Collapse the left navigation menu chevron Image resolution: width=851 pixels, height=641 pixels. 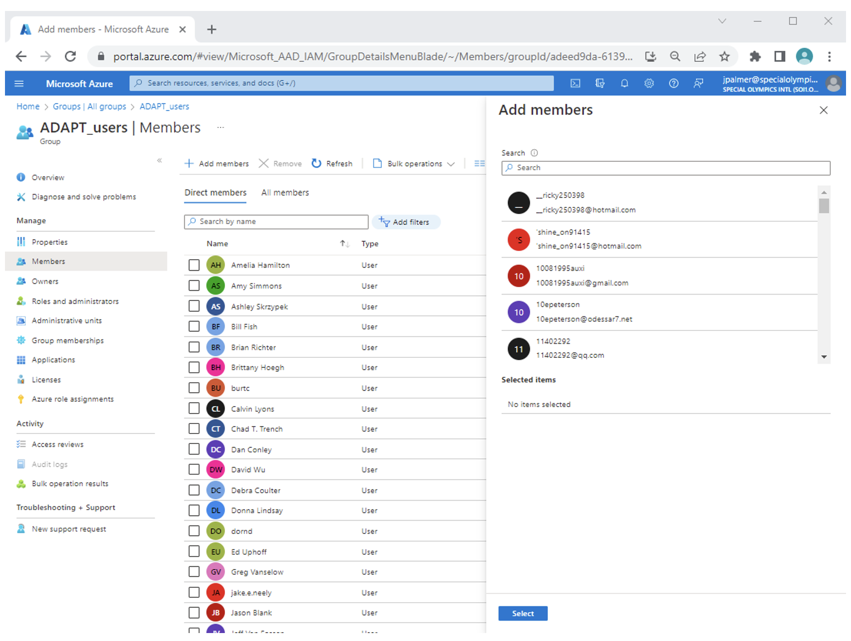pyautogui.click(x=159, y=160)
